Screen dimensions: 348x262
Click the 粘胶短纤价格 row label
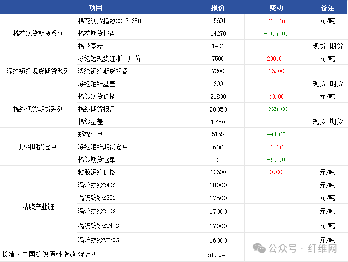(97, 172)
